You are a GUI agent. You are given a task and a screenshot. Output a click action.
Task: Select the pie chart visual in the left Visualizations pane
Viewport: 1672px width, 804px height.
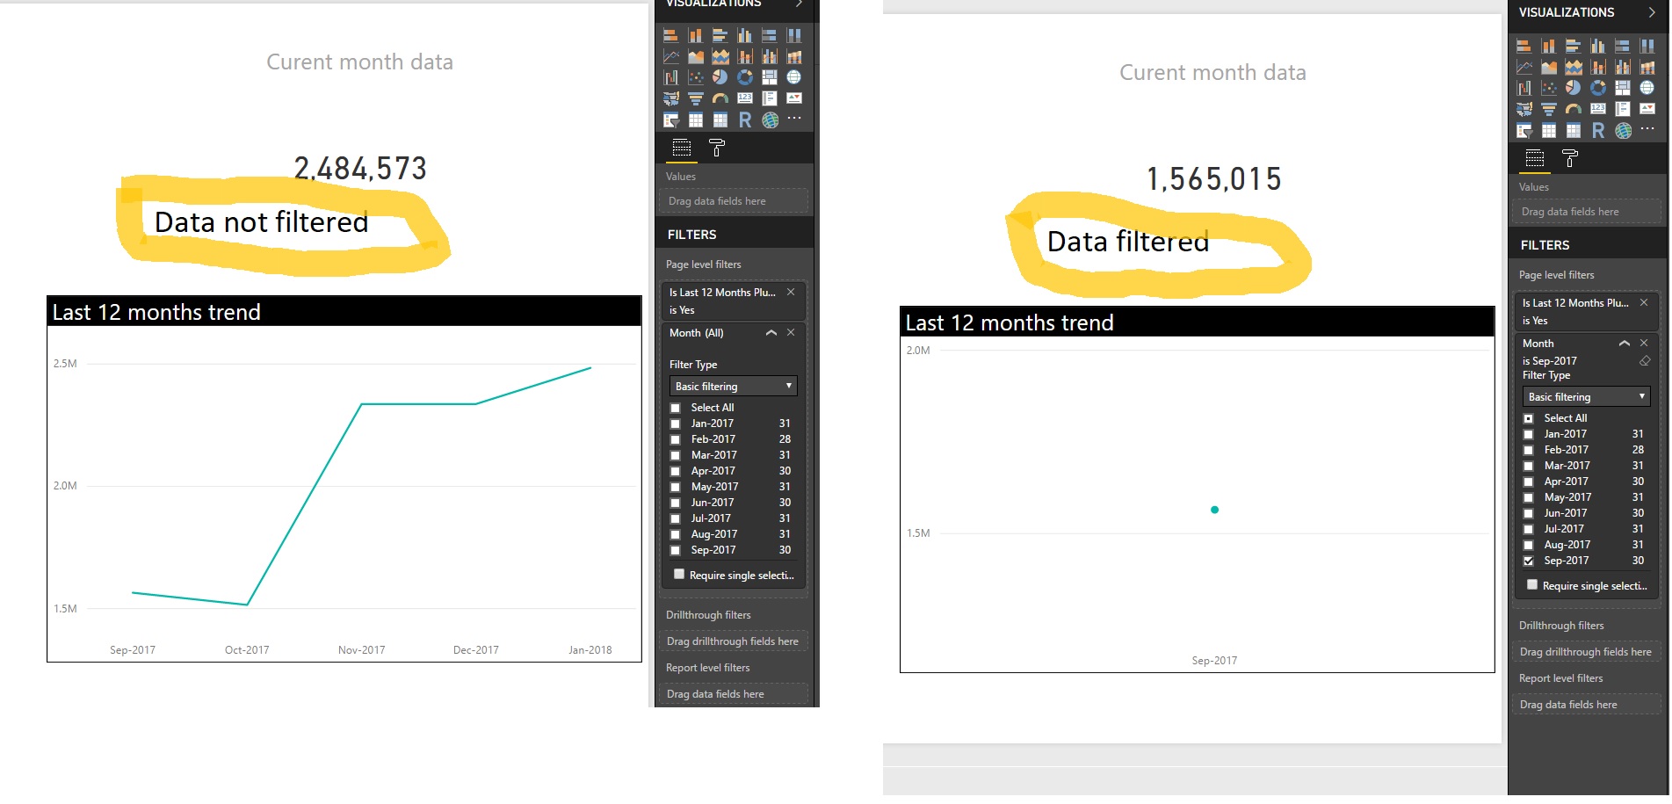pos(720,77)
